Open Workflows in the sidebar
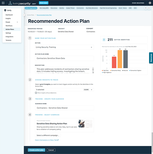 tap(9, 26)
